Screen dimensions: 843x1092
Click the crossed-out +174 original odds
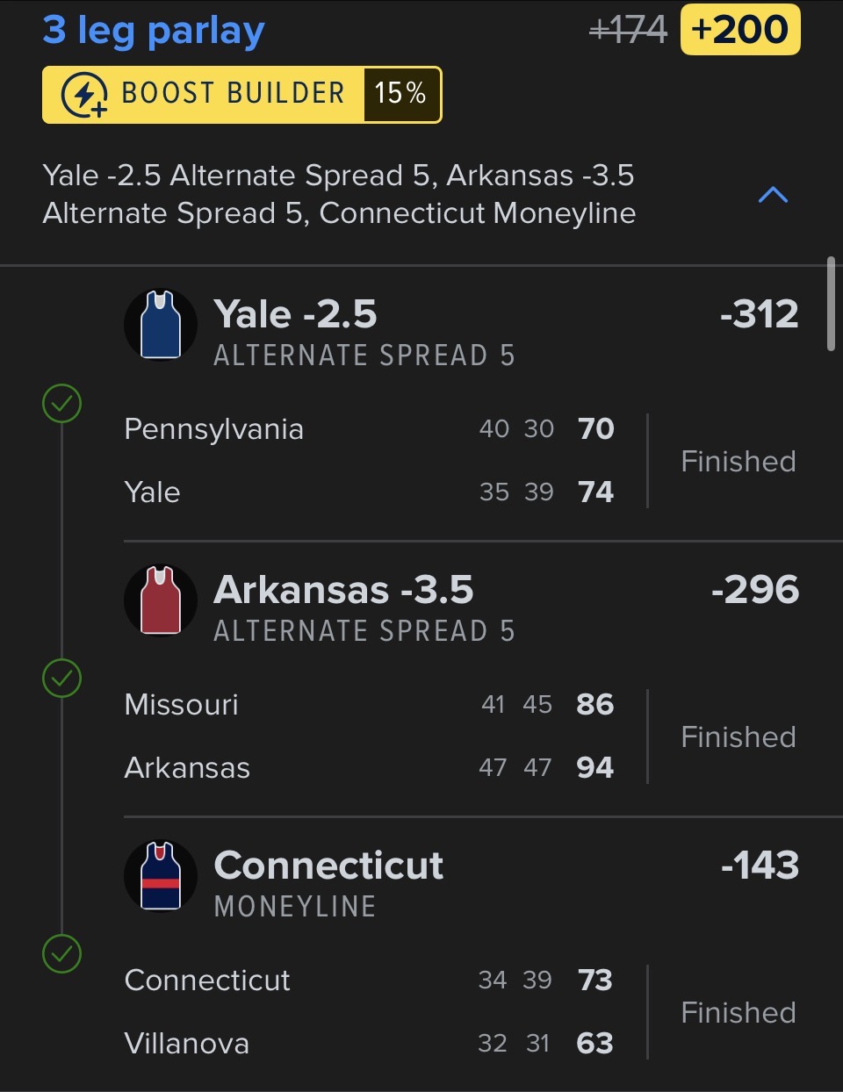[628, 31]
